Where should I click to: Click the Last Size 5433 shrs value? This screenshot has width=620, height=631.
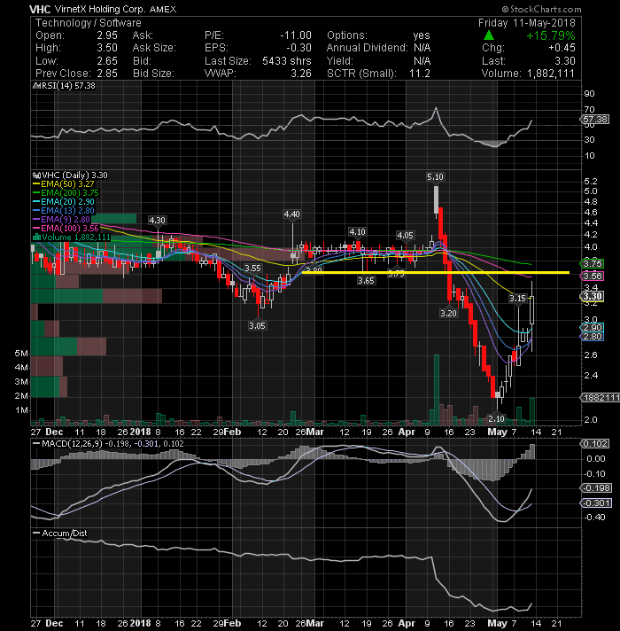[287, 61]
